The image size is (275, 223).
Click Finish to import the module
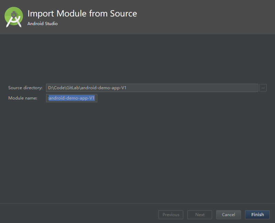point(257,215)
